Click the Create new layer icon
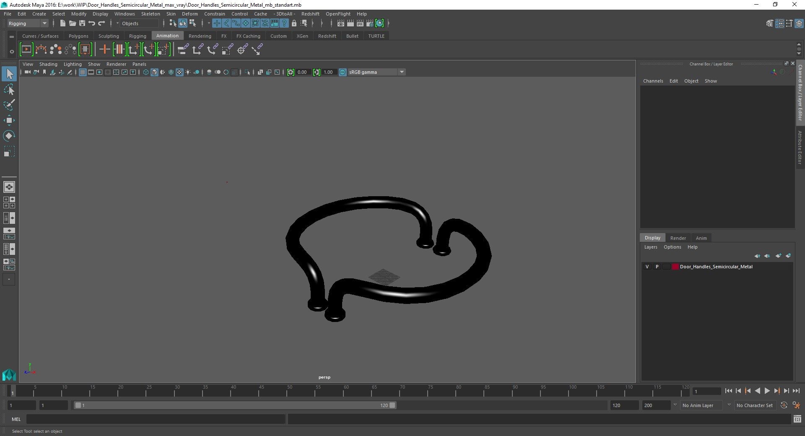Image resolution: width=805 pixels, height=436 pixels. pyautogui.click(x=778, y=256)
